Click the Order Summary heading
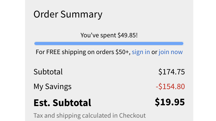 coord(68,14)
